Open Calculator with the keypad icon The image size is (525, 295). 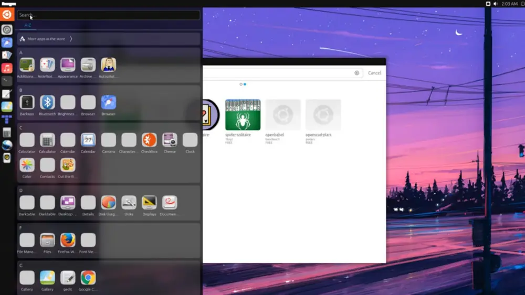tap(47, 140)
